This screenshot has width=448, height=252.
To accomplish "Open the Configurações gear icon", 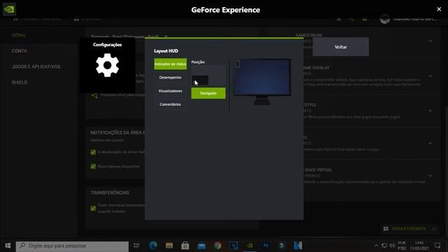I will (107, 65).
